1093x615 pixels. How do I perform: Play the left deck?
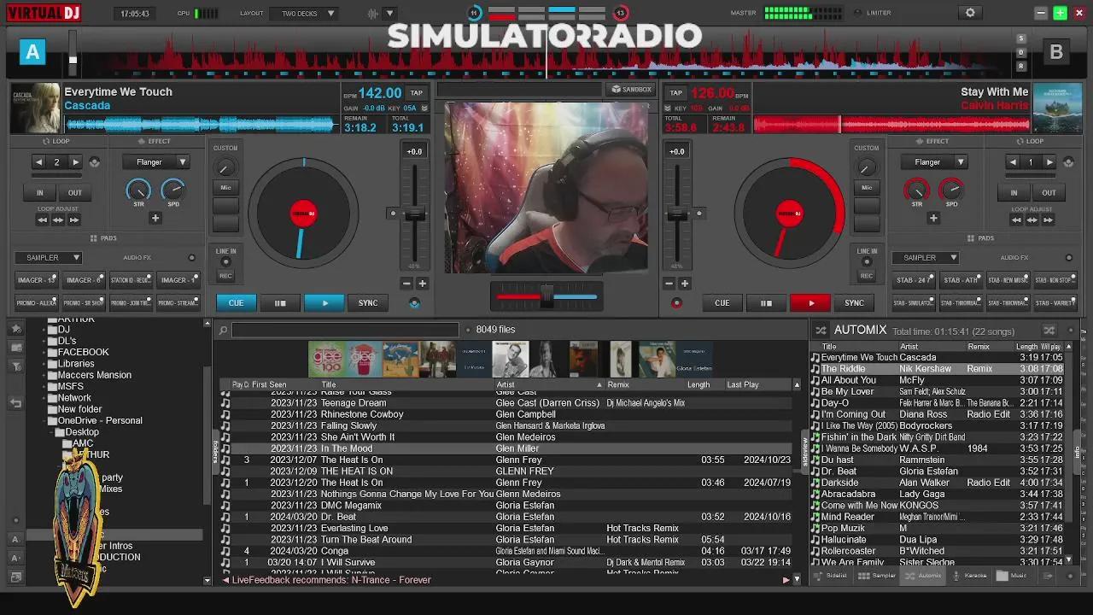click(x=324, y=302)
